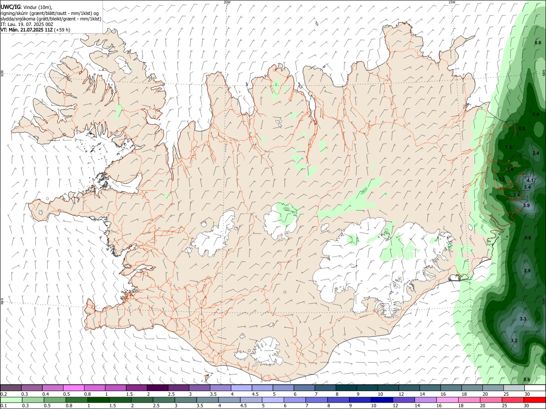This screenshot has height=409, width=546.
Task: Click the 3.4 precipitation value
Action: click(x=527, y=187)
